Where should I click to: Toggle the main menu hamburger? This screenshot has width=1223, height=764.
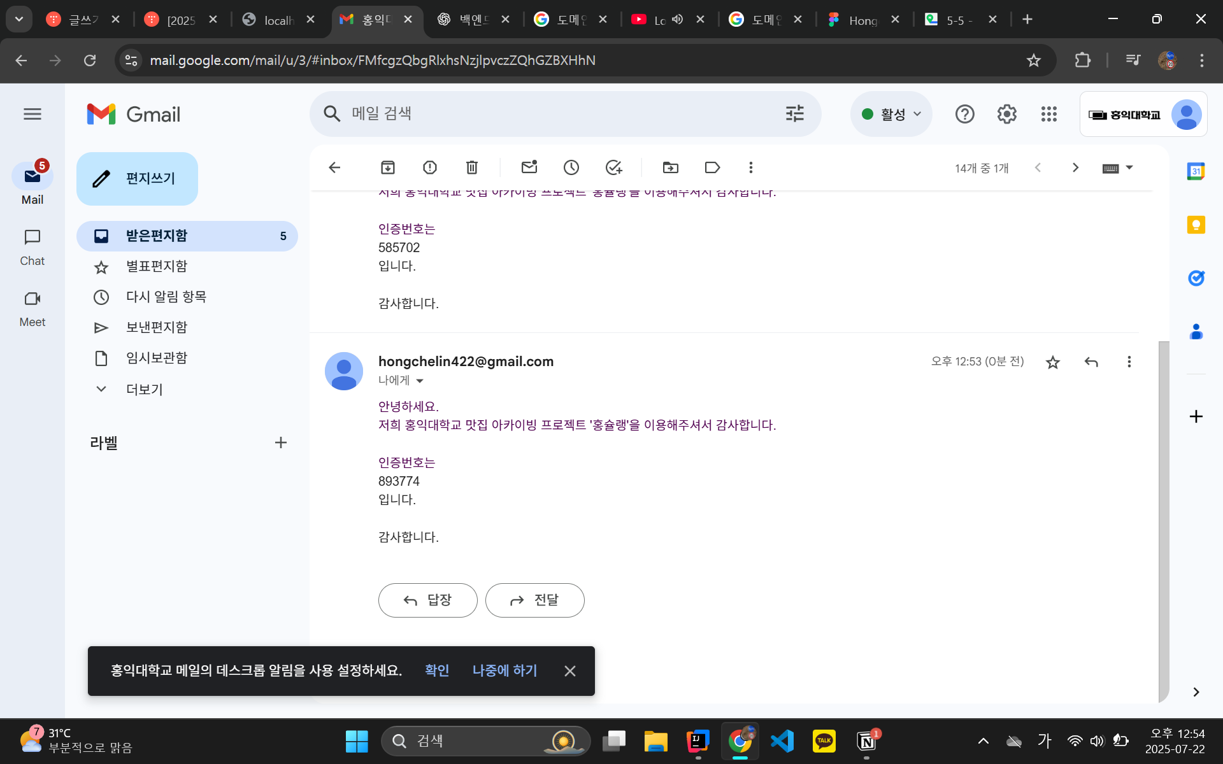point(32,114)
